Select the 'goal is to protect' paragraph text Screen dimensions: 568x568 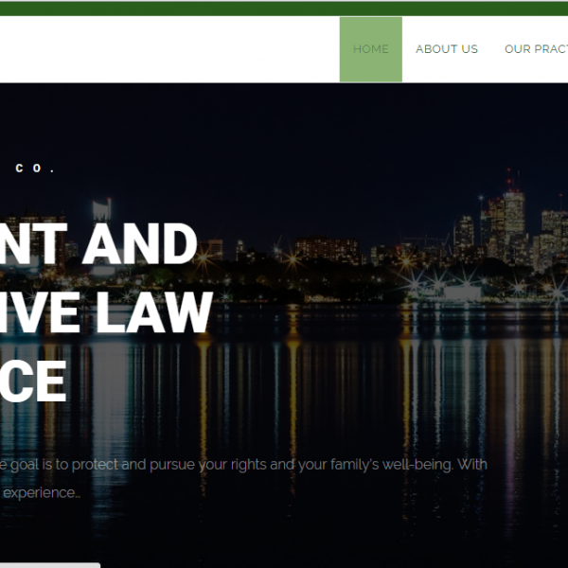(243, 465)
